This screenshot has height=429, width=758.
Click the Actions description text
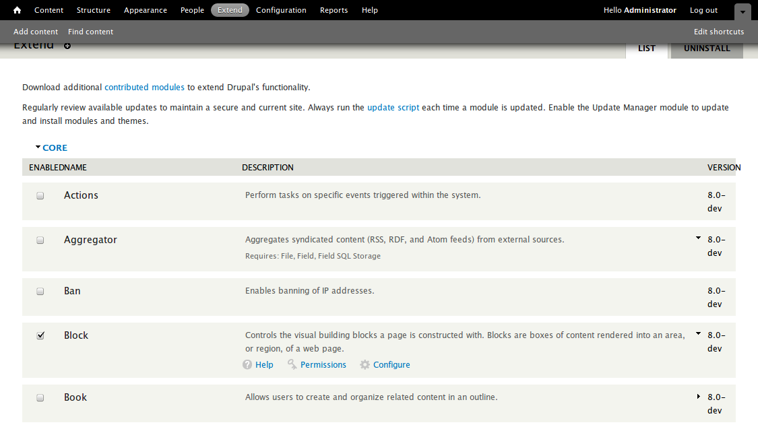tap(362, 195)
